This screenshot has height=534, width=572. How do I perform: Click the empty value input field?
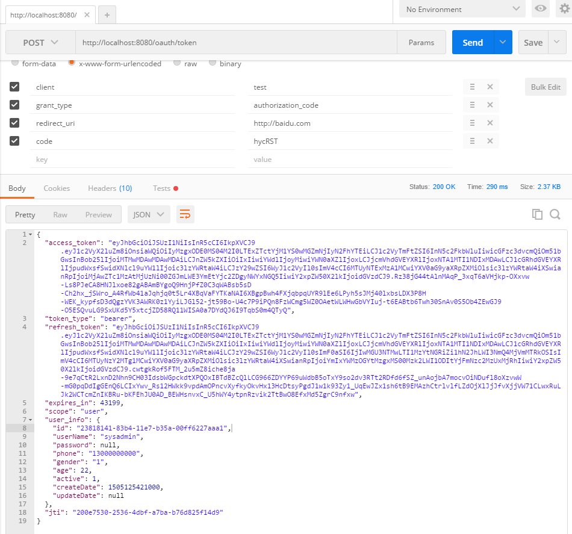(350, 160)
